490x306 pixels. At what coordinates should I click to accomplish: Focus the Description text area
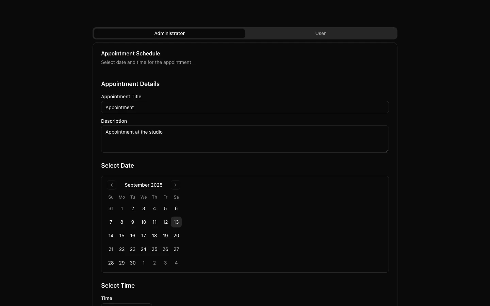(245, 139)
